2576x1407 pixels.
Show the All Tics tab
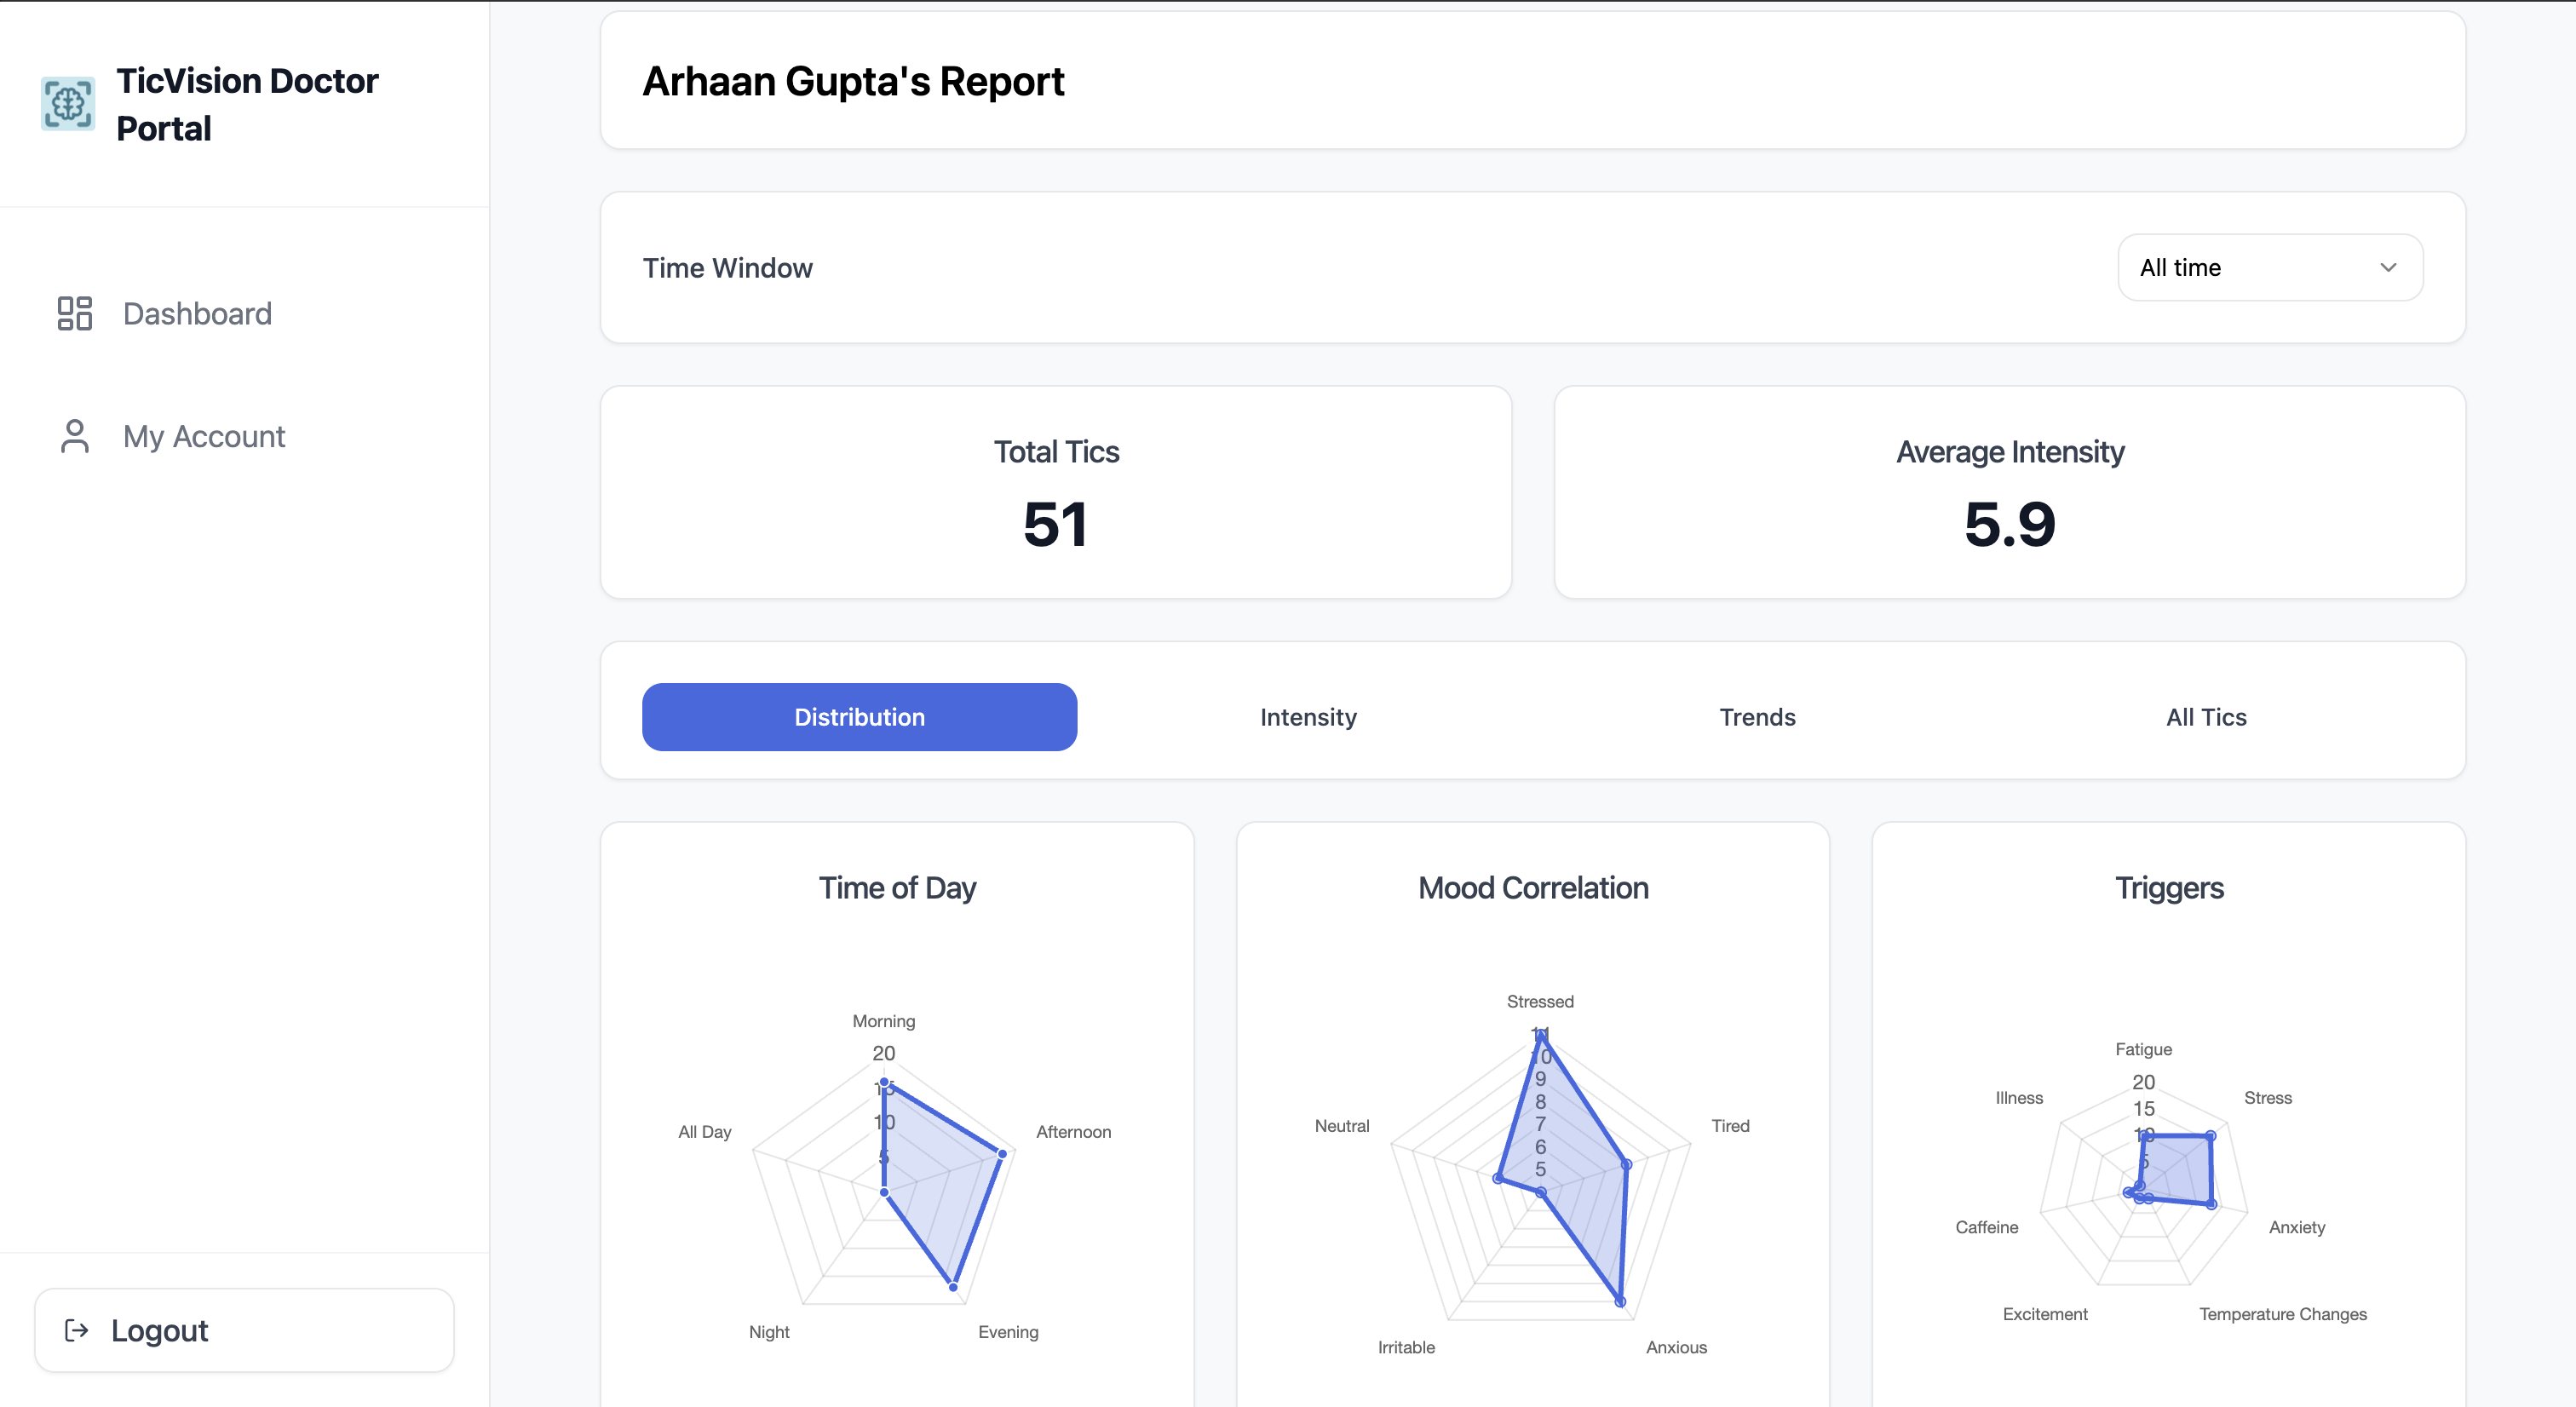(2206, 717)
